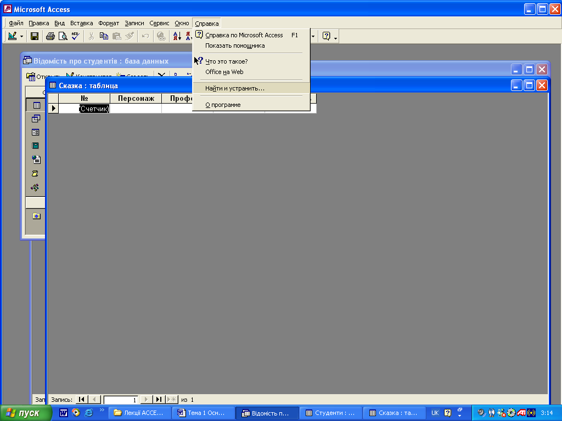This screenshot has height=421, width=562.
Task: Open Print Preview from the toolbar
Action: [63, 36]
